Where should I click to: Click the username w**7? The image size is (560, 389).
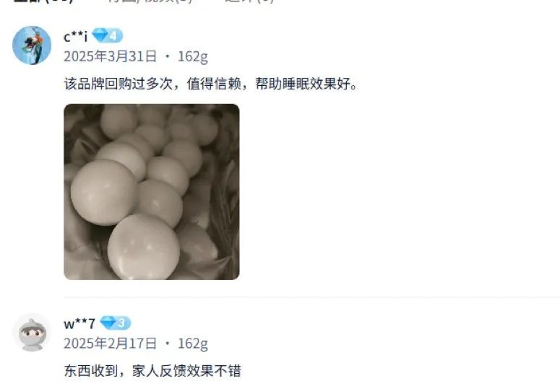click(x=79, y=324)
